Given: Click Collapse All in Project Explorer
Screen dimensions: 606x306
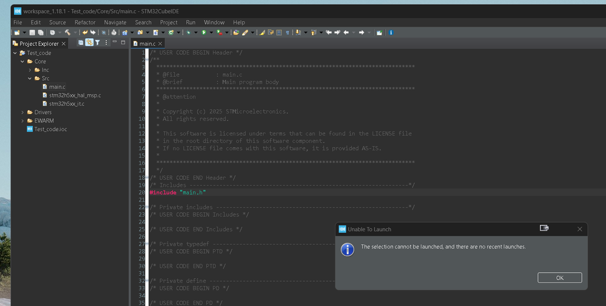Looking at the screenshot, I should tap(81, 42).
